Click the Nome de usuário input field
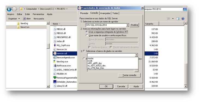Viewport: 199px width, 102px height. tap(122, 39)
